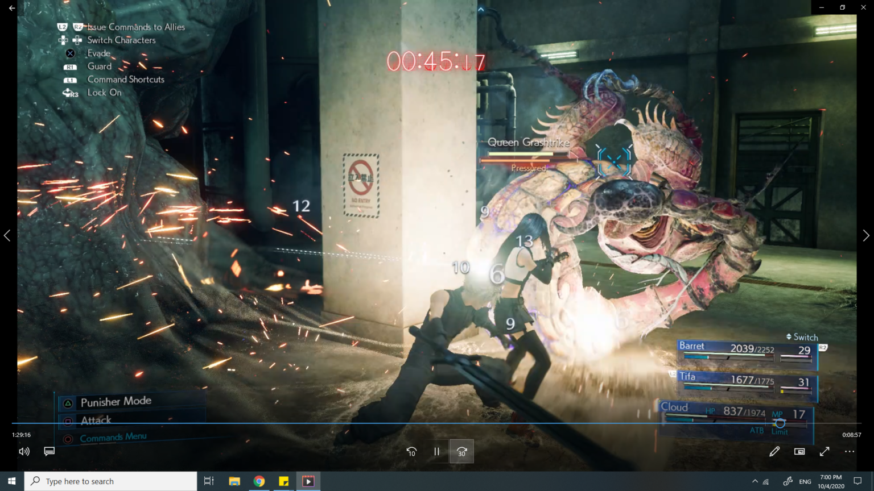Open the ENG input language menu

pos(805,481)
